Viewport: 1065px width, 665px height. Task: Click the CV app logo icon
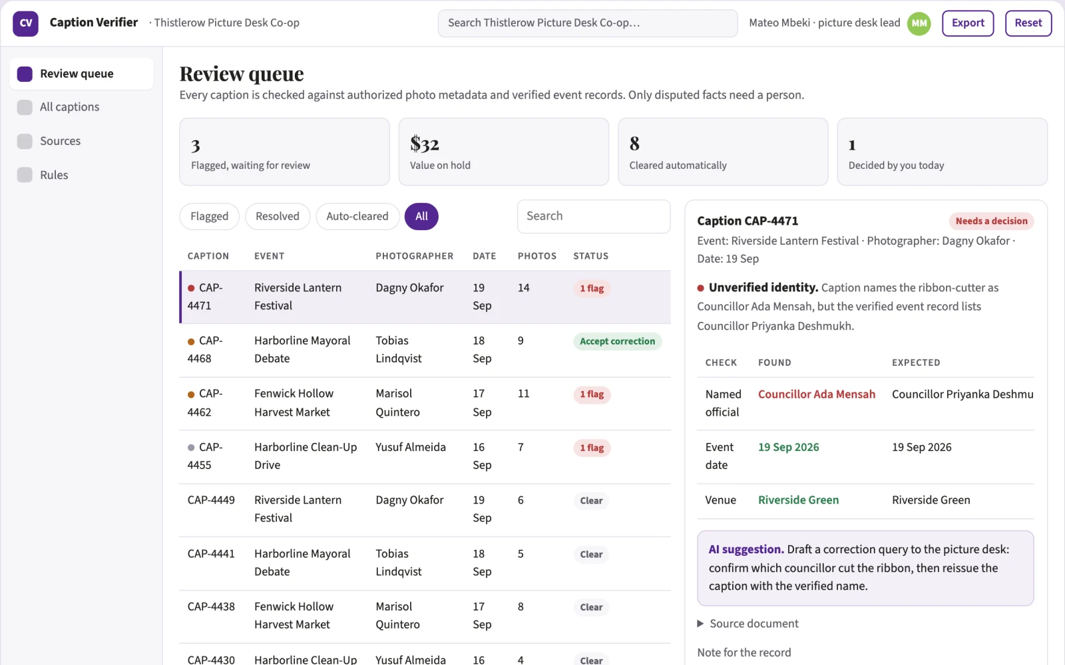[25, 23]
